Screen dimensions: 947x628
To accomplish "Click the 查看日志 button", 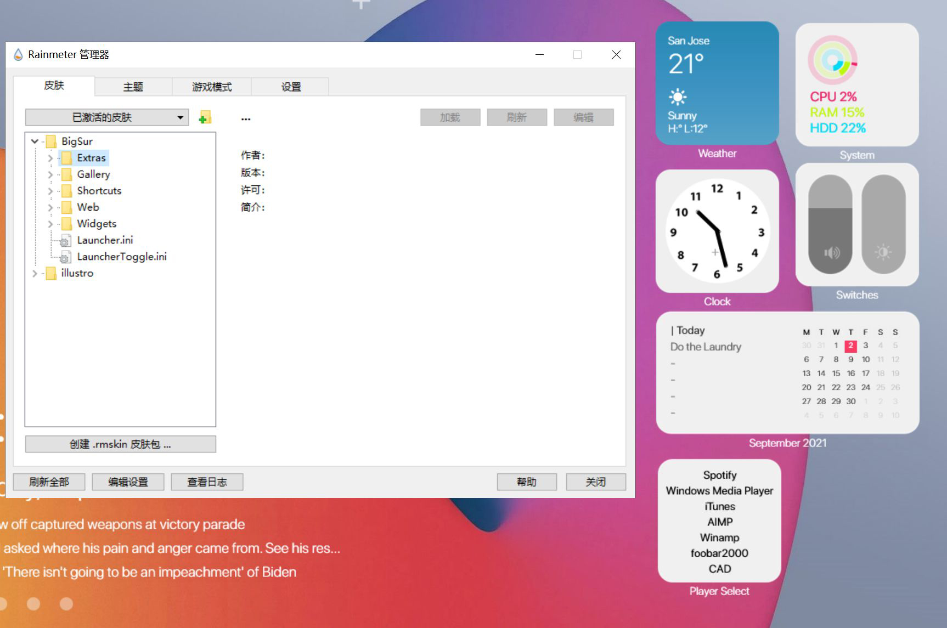I will coord(207,482).
